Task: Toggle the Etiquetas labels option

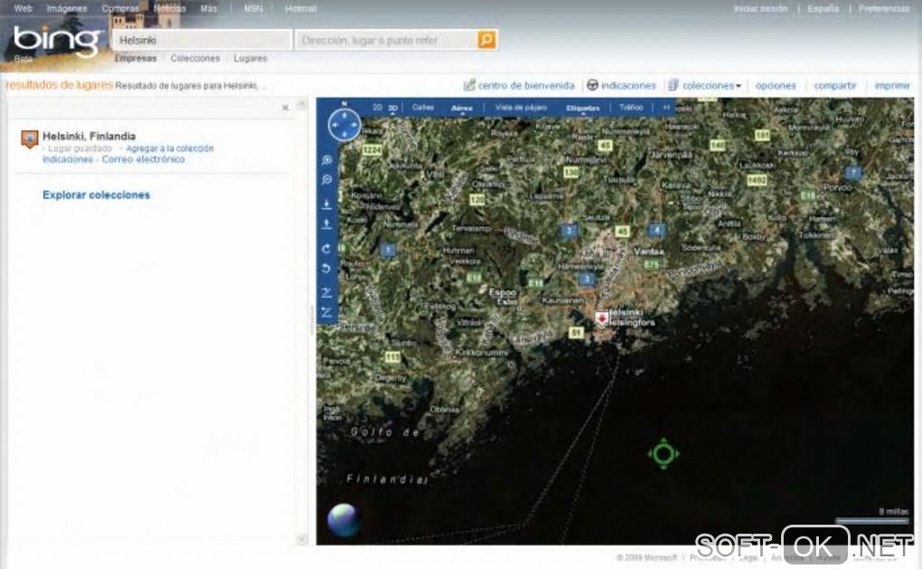Action: (583, 108)
